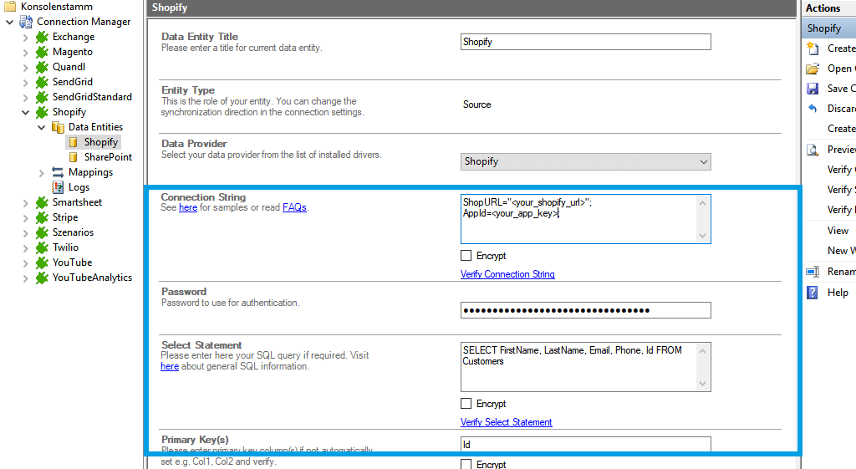Click the Mappings icon in tree
Viewport: 856px width, 469px height.
(58, 172)
